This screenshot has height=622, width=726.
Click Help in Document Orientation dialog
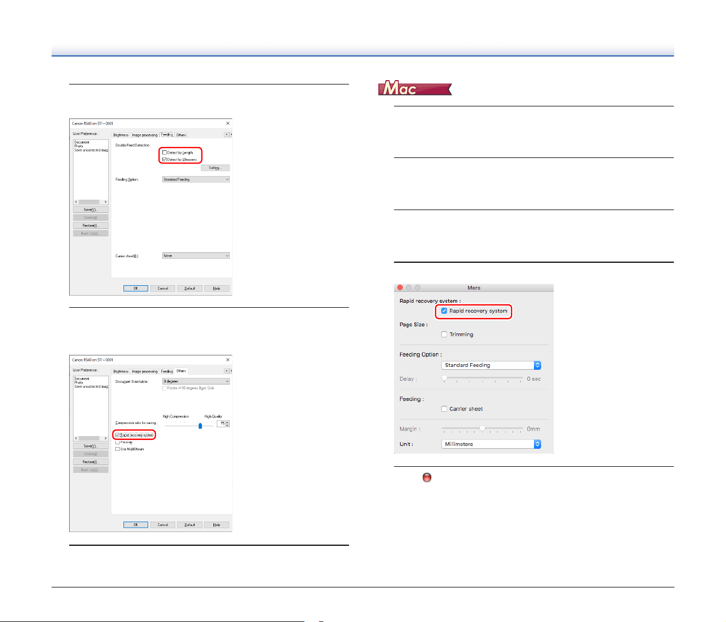[217, 525]
